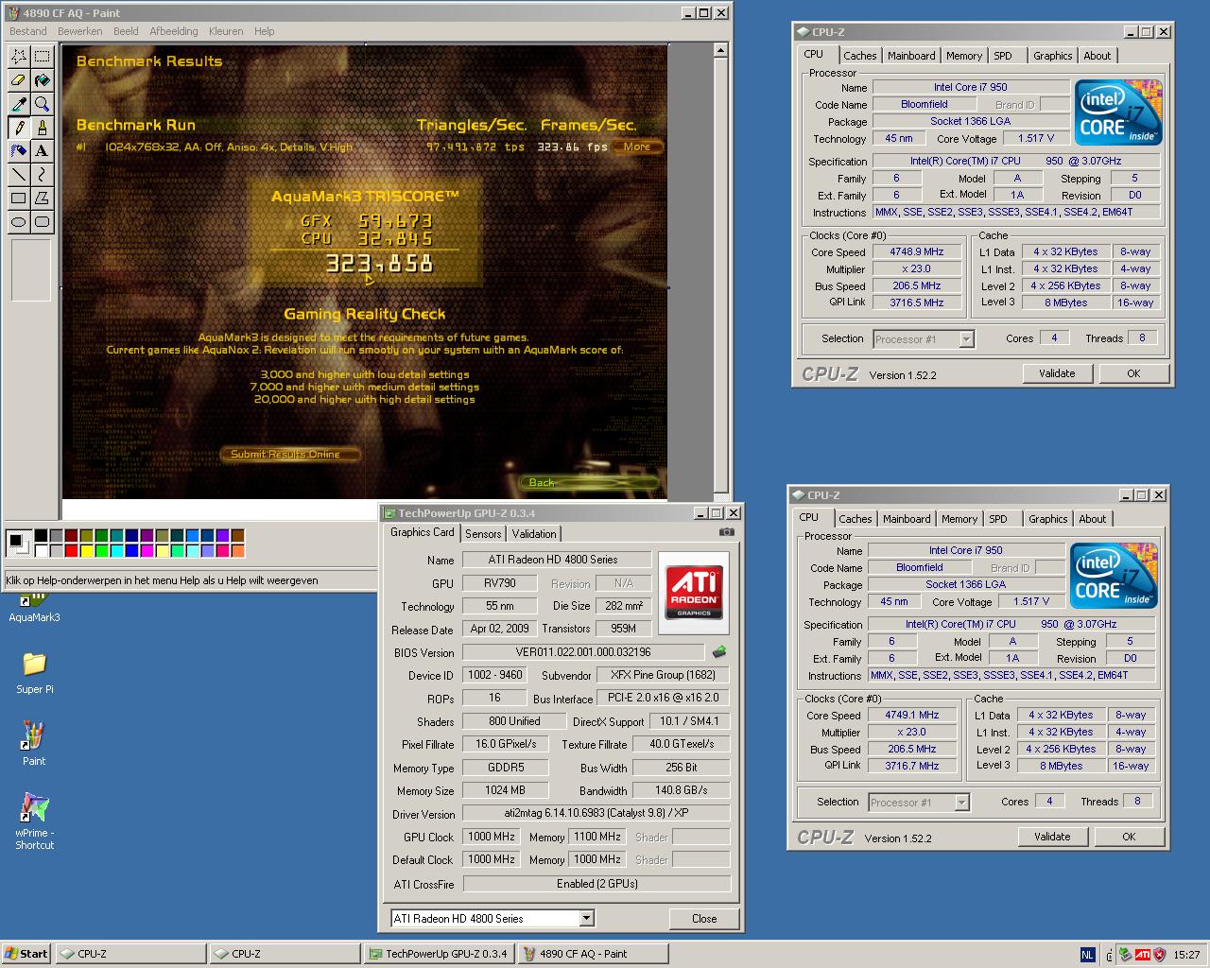This screenshot has width=1210, height=968.
Task: Pick the white color in Paint palette
Action: click(41, 550)
